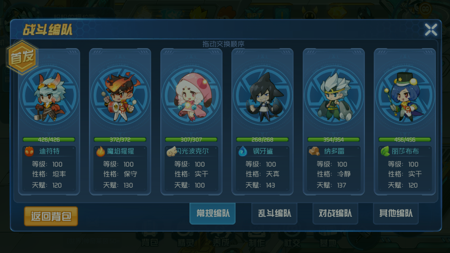Click the fire element icon beside 魔焰猩猩
This screenshot has height=253, width=450.
101,151
